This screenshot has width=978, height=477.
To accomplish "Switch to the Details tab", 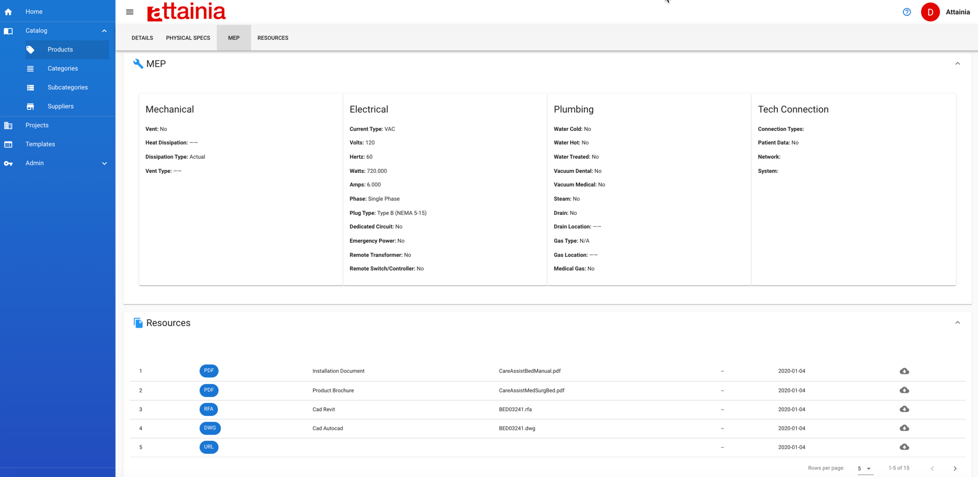I will [142, 38].
